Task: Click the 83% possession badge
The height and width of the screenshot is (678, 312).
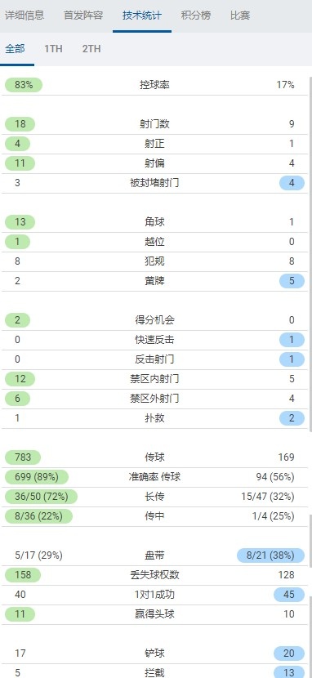Action: point(24,85)
